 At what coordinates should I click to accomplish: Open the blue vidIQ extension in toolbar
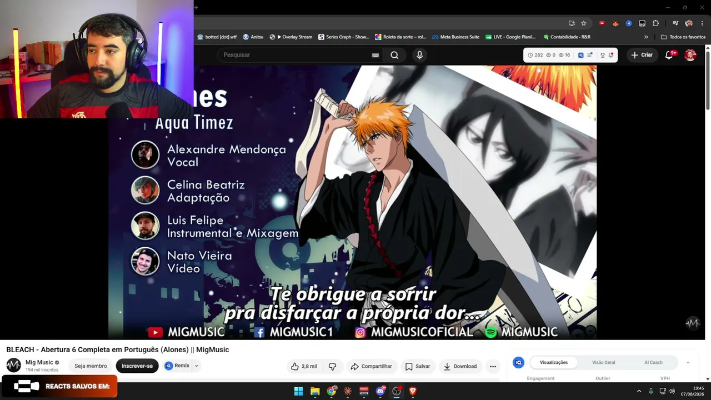[x=629, y=23]
